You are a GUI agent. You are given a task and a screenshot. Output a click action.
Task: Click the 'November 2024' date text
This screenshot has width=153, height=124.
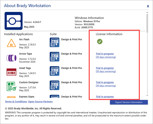27,62
